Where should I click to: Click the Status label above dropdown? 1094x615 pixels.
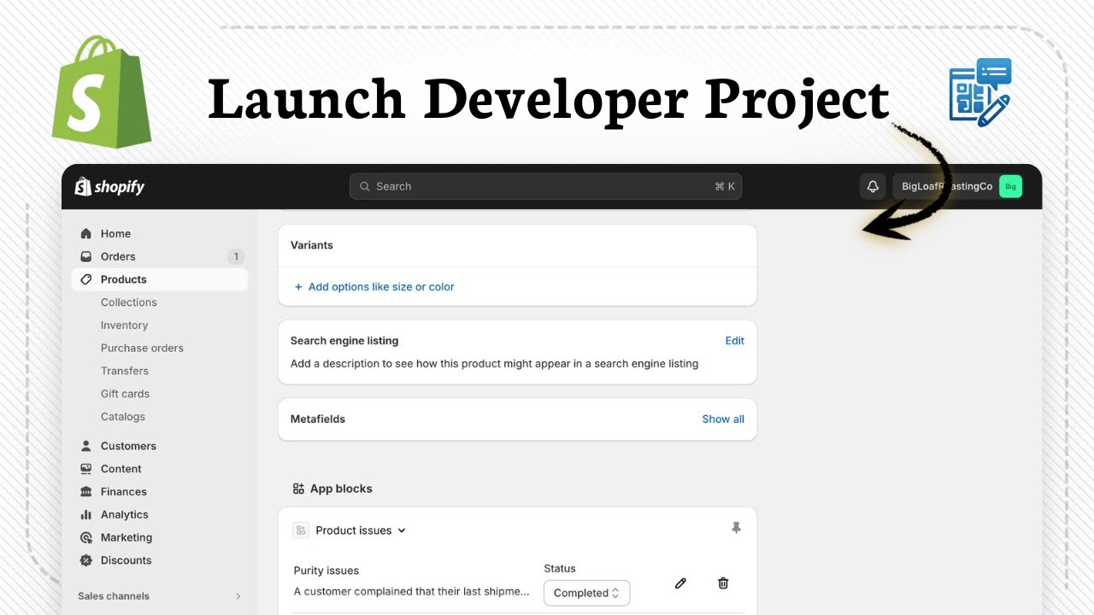pyautogui.click(x=560, y=569)
